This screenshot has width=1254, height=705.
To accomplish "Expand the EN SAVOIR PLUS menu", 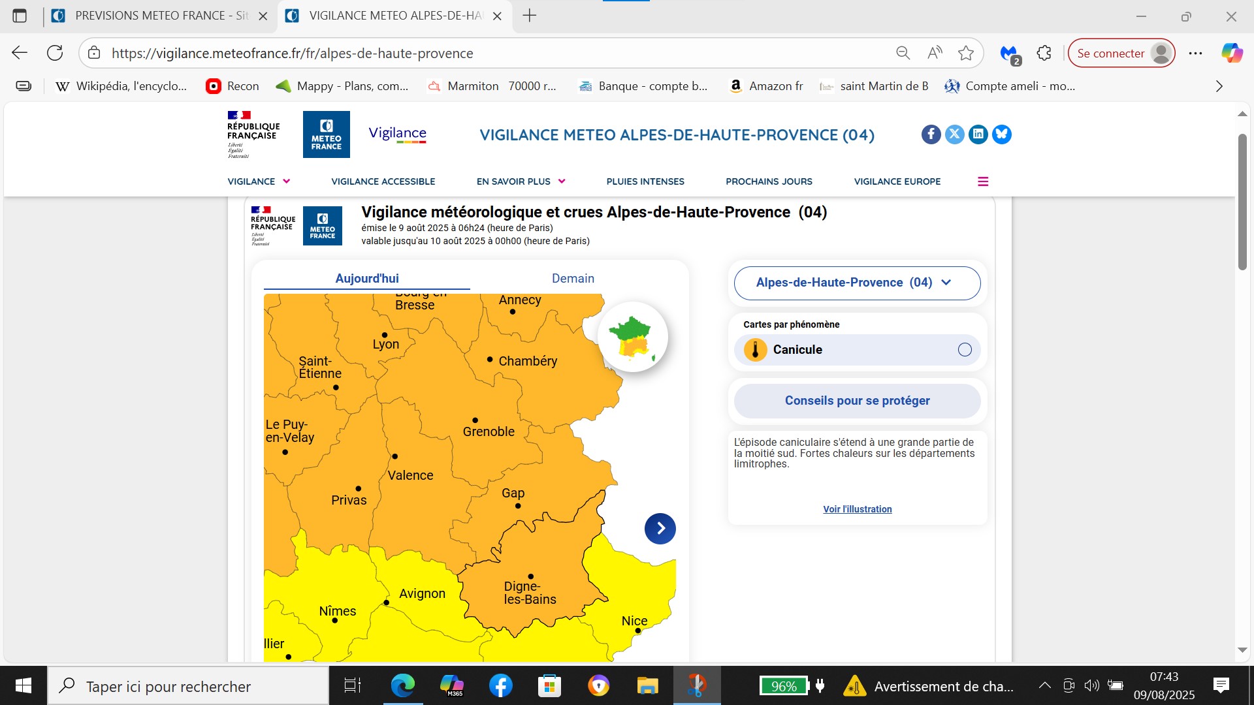I will point(521,181).
